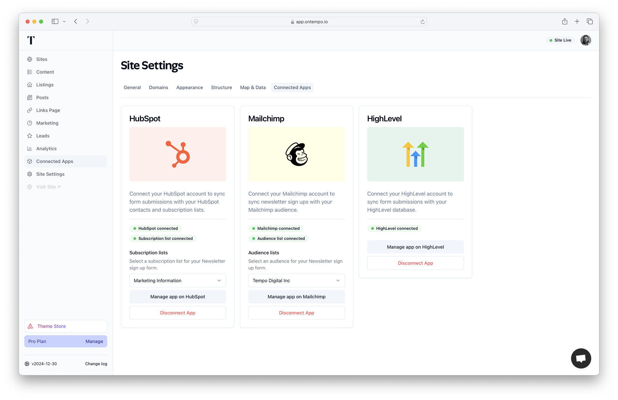The image size is (618, 400).
Task: Go back in browser history
Action: (x=76, y=21)
